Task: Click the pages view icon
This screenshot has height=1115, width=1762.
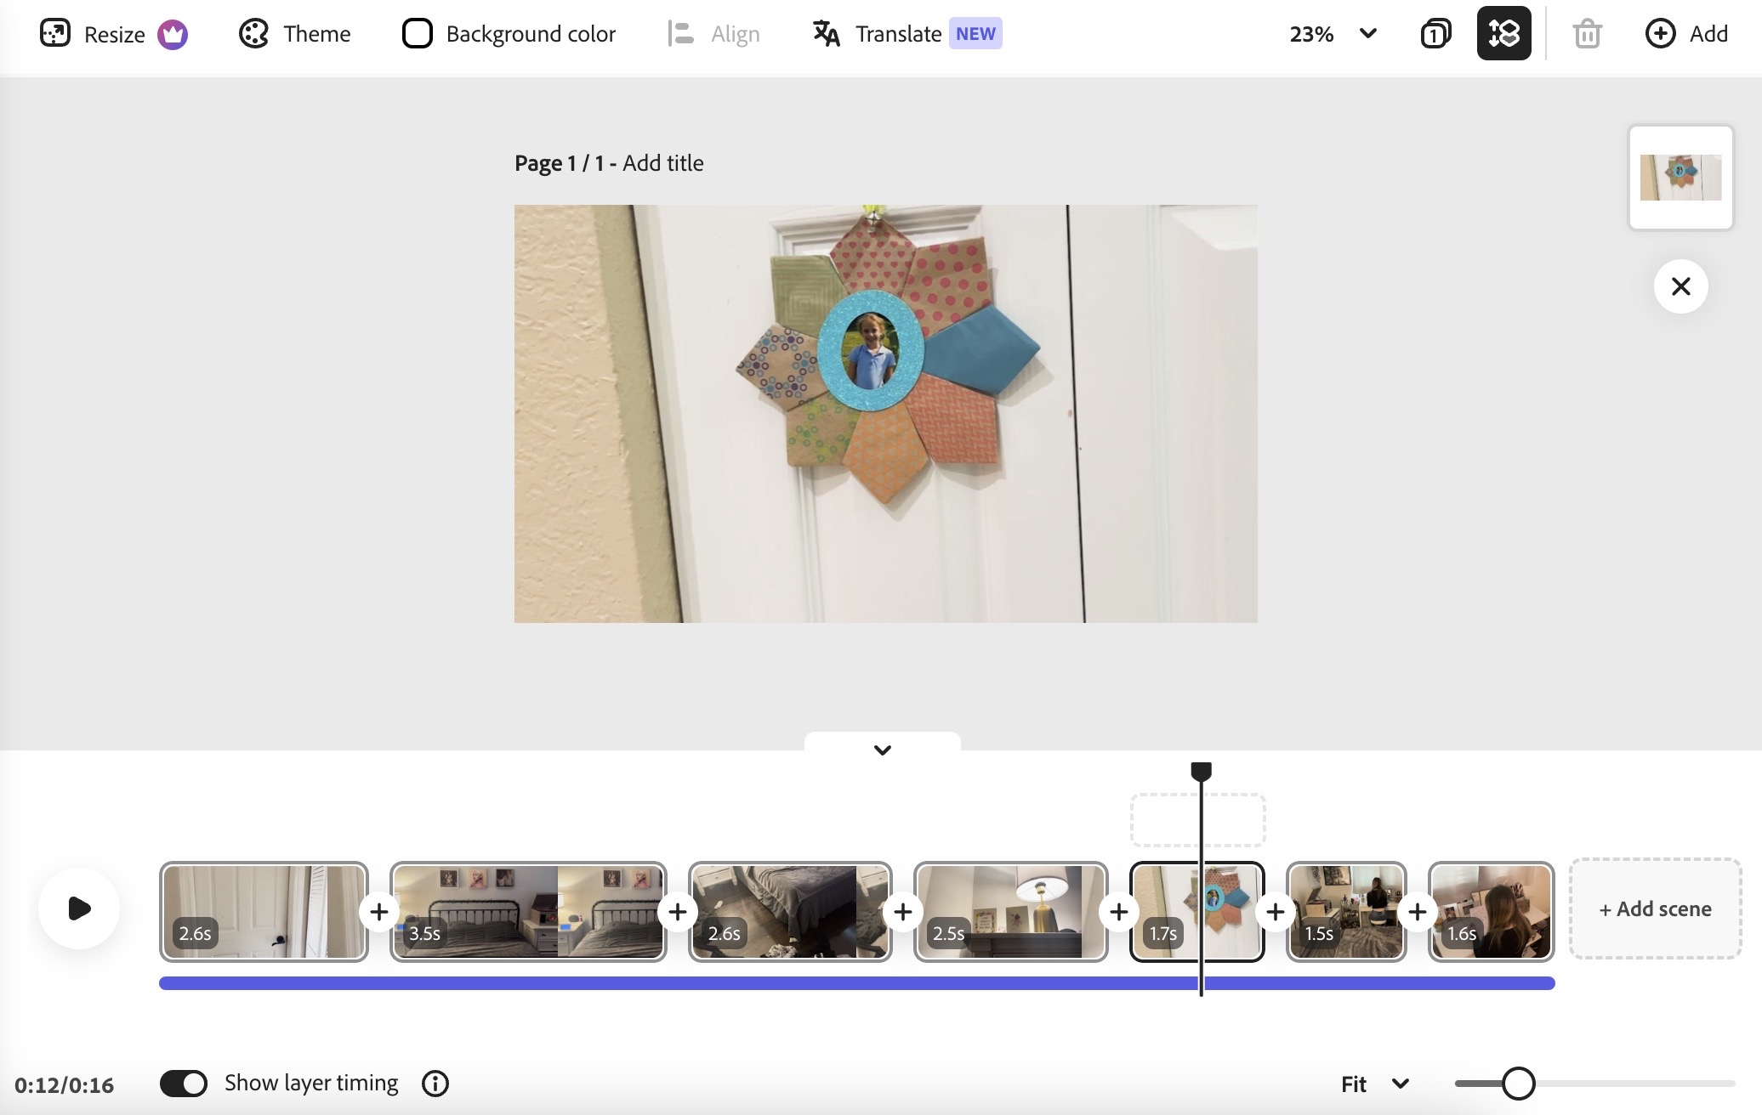Action: pyautogui.click(x=1435, y=34)
